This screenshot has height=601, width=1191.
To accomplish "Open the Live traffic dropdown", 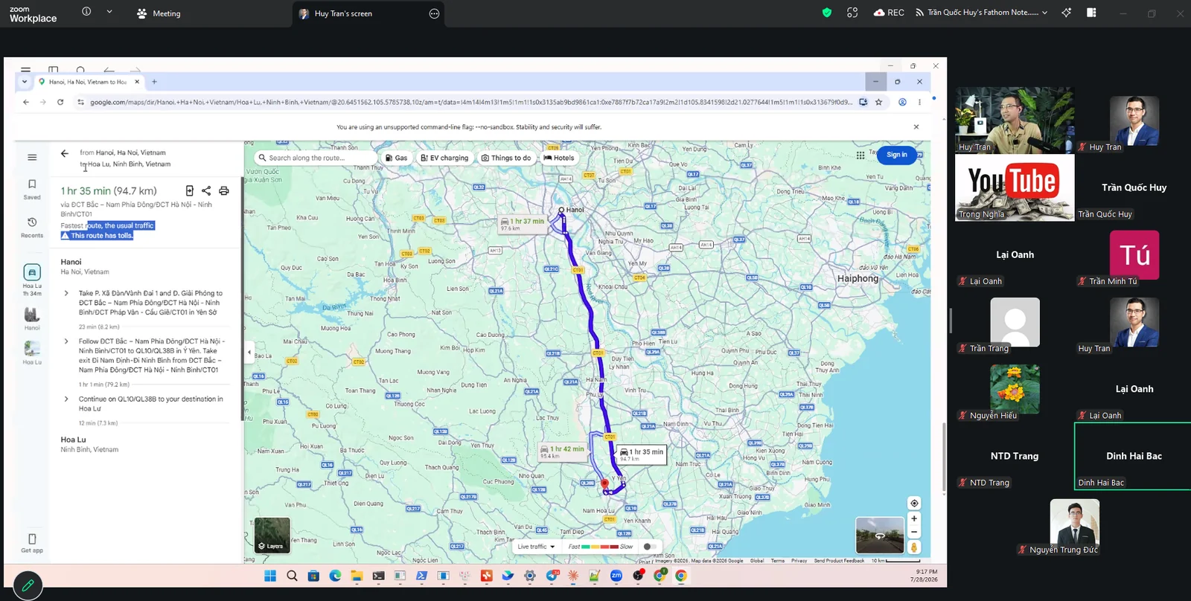I will click(536, 547).
